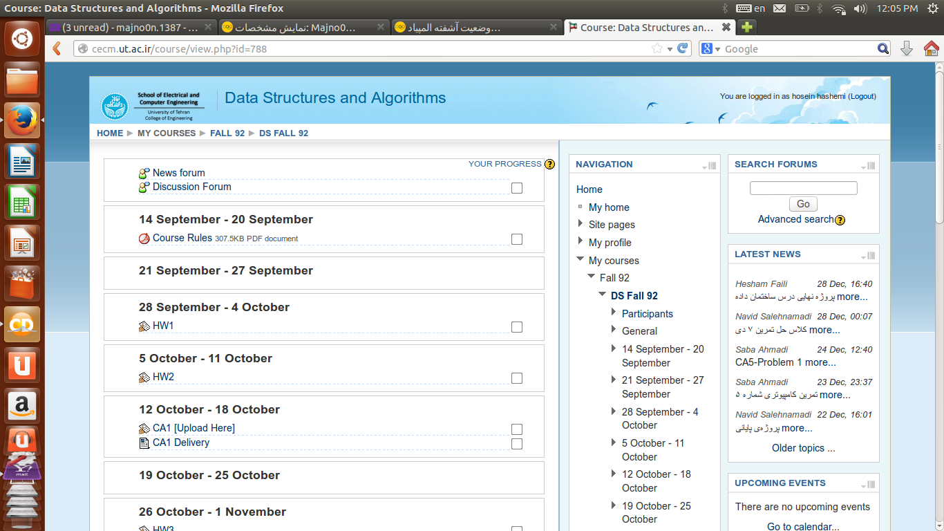Expand the Participants navigation item
Image resolution: width=944 pixels, height=531 pixels.
[614, 313]
